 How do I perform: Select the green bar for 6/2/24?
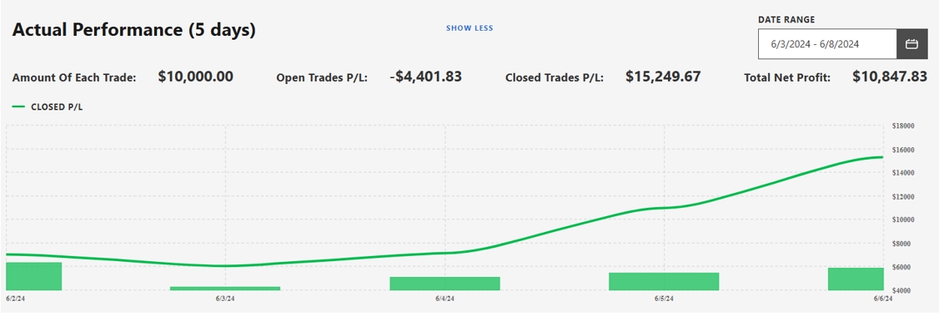(x=33, y=276)
